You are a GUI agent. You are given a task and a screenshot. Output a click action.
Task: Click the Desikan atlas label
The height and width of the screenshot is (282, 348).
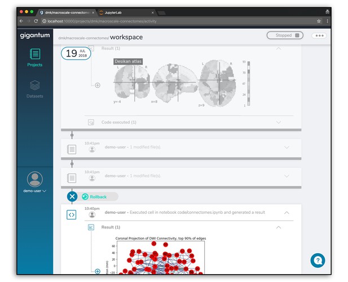[128, 61]
